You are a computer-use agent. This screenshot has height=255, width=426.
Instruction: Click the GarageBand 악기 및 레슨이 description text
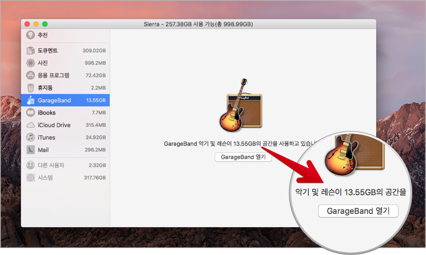[239, 143]
